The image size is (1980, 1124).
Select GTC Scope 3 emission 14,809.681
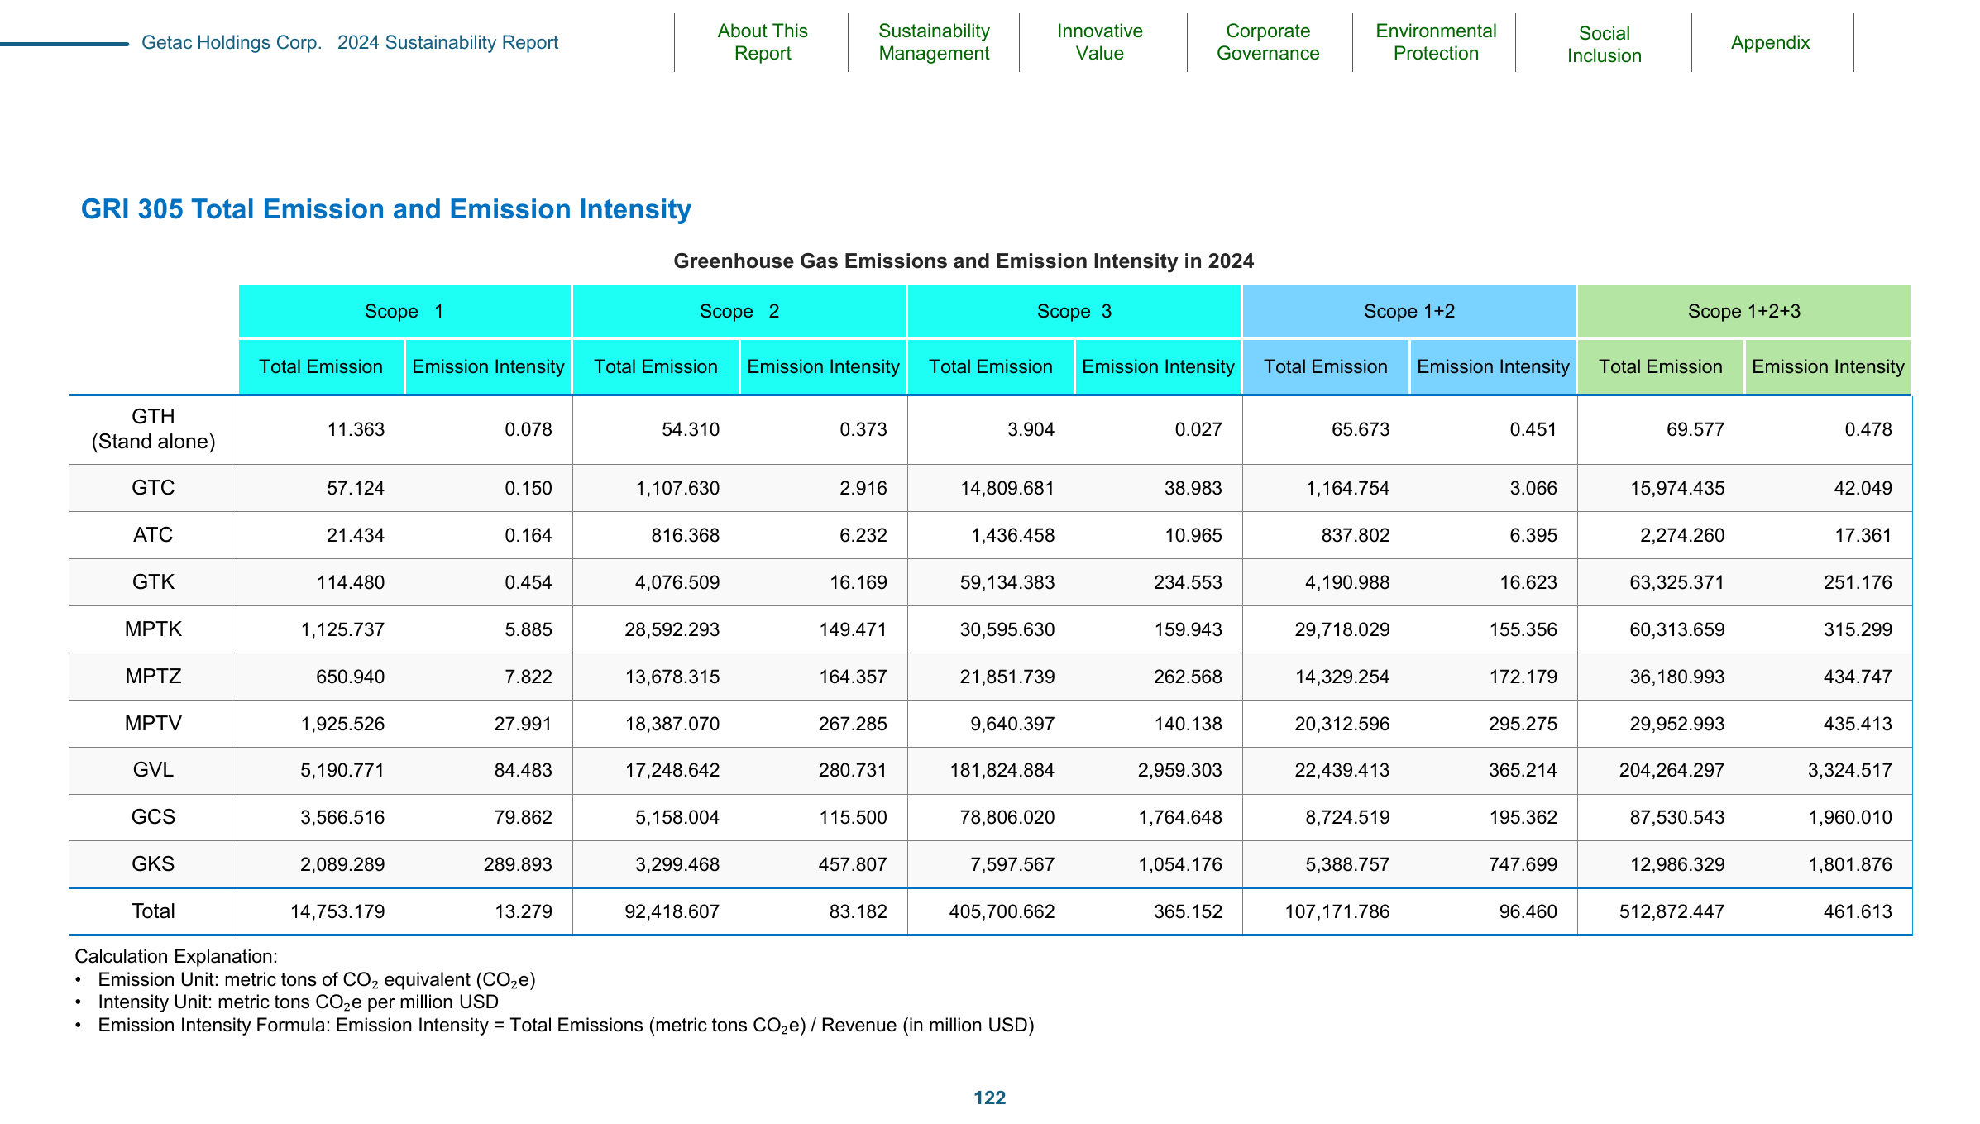tap(1007, 488)
